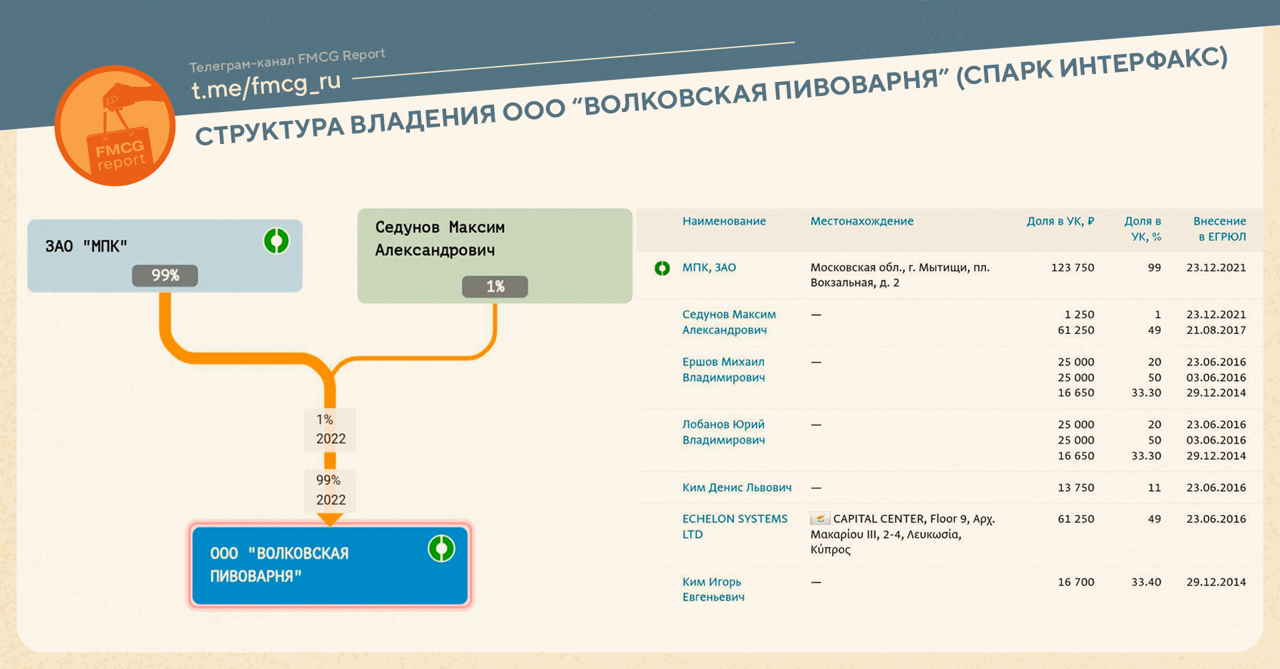Open the t.me/fmcg_ru Telegram link

pos(266,85)
